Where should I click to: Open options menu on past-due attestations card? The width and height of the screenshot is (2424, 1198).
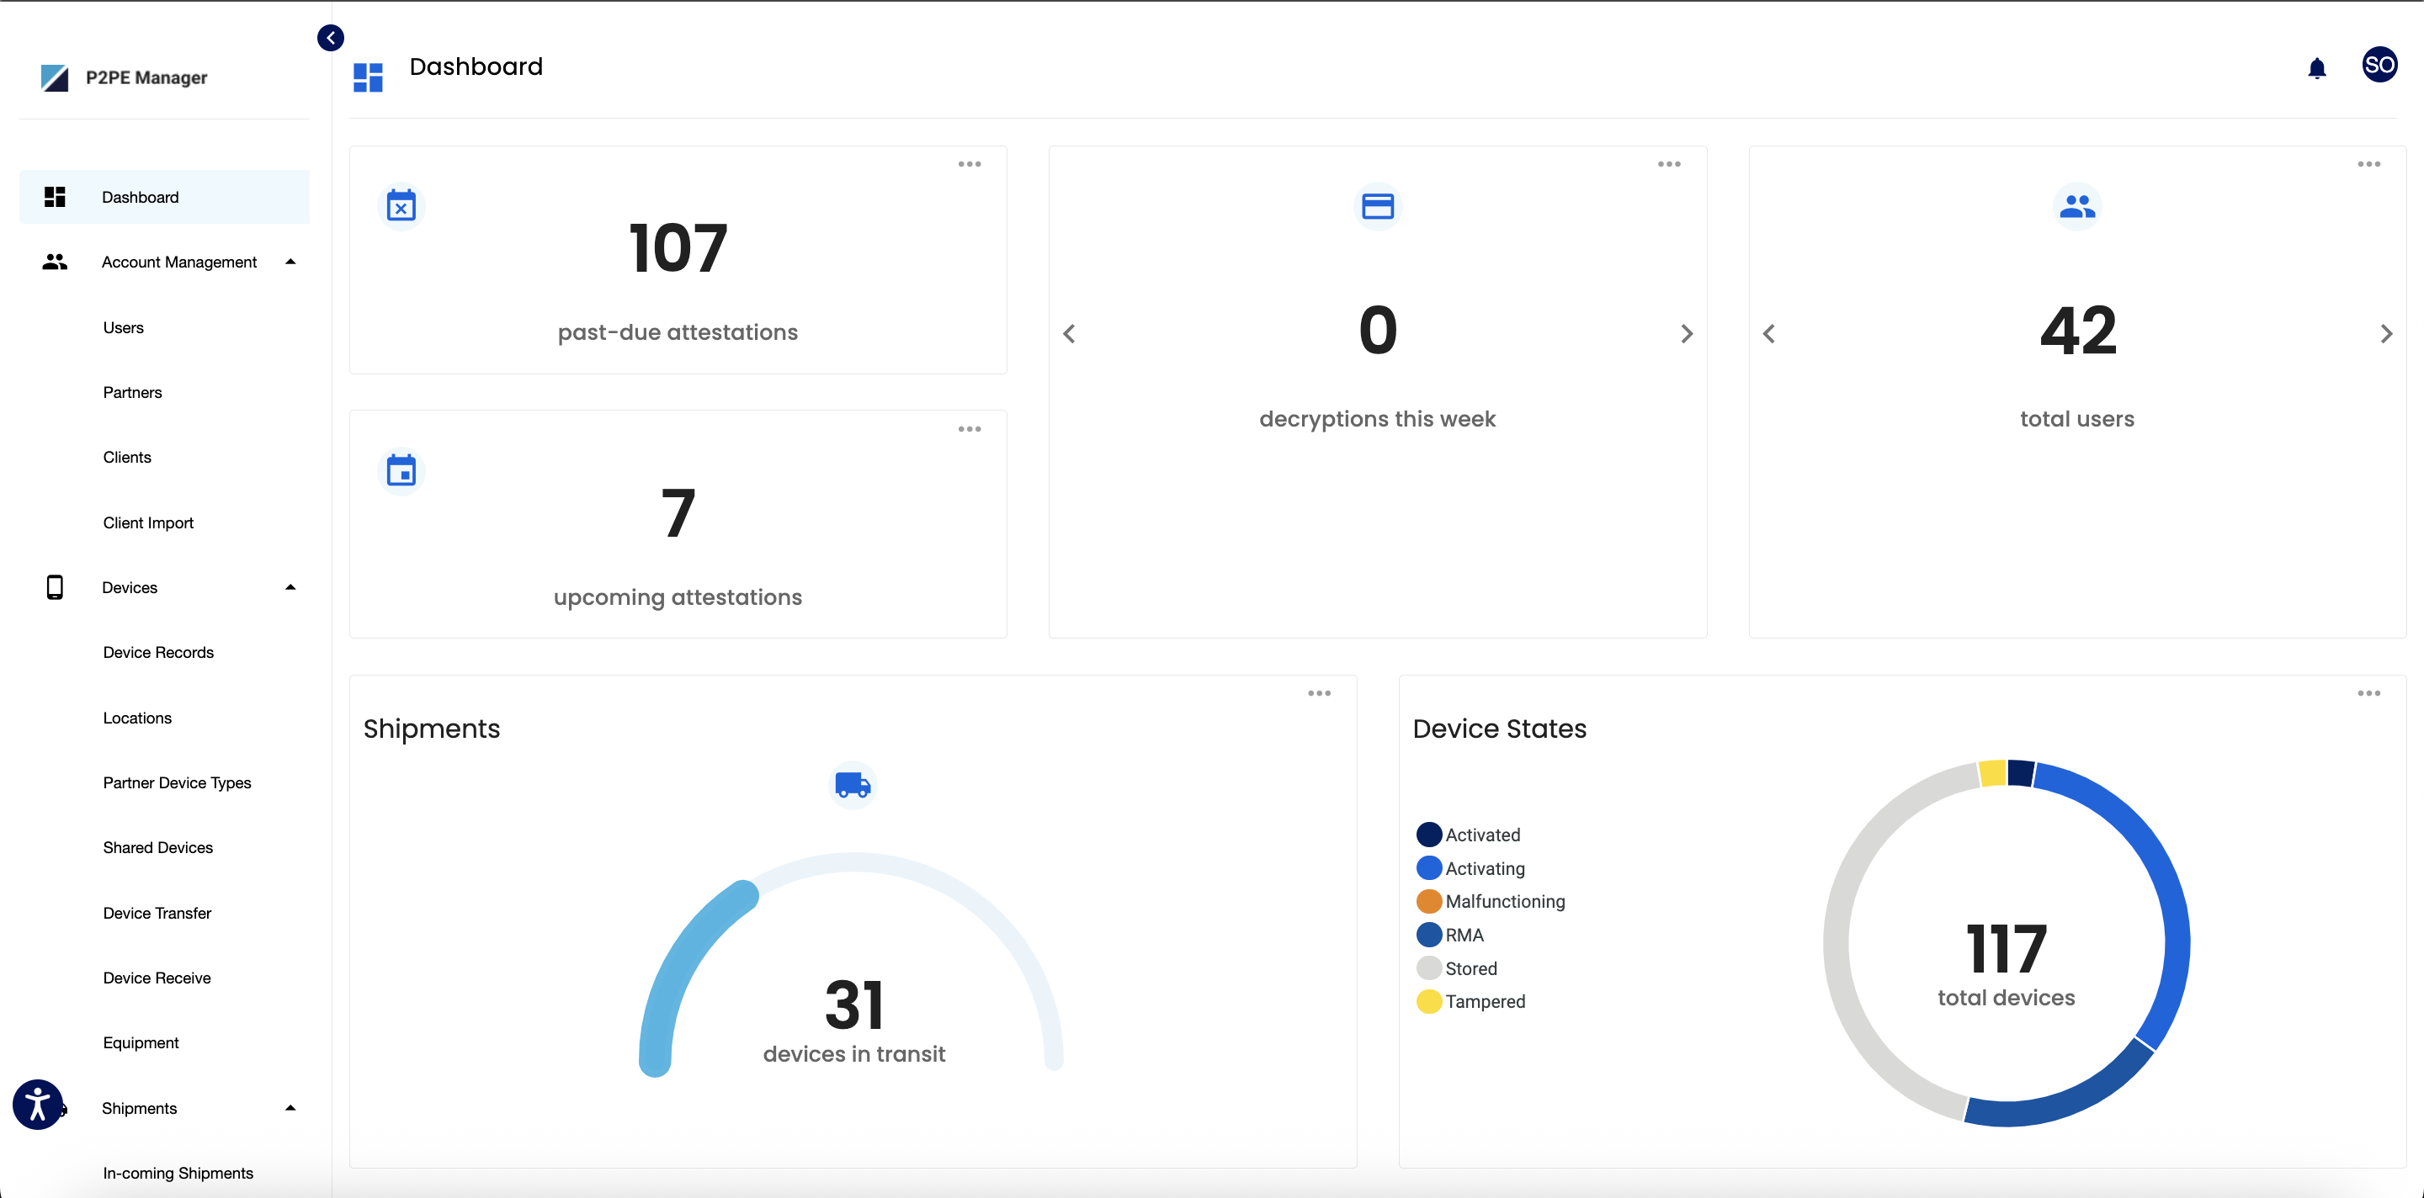(x=970, y=165)
